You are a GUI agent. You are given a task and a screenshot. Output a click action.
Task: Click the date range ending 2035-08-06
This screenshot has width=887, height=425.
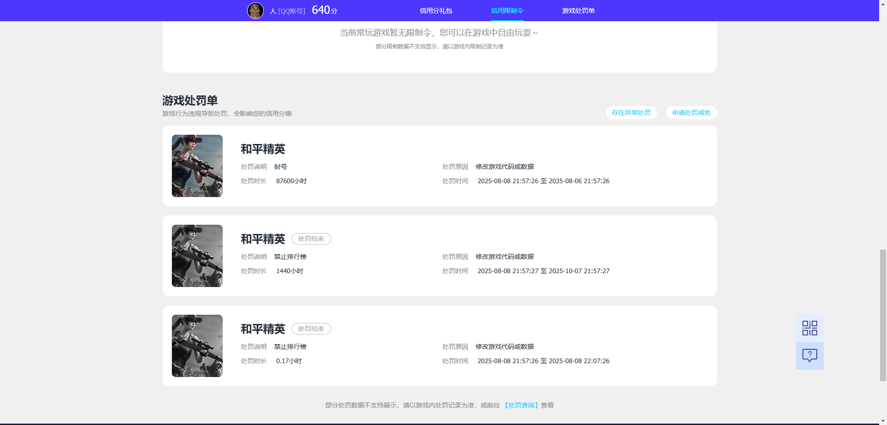pos(543,181)
